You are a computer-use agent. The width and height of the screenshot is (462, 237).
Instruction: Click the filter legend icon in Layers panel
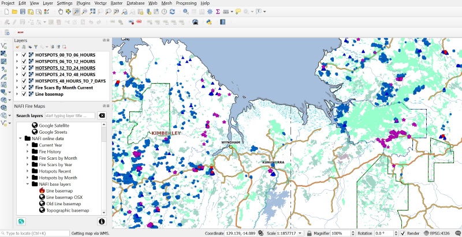[35, 47]
